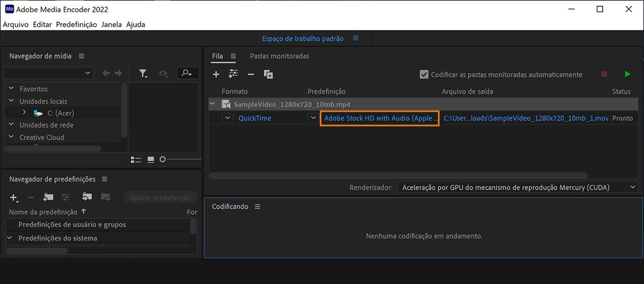Collapse the SampleVideo_1280x720_10mb.mp4 queue entry
The width and height of the screenshot is (644, 284).
pos(212,104)
